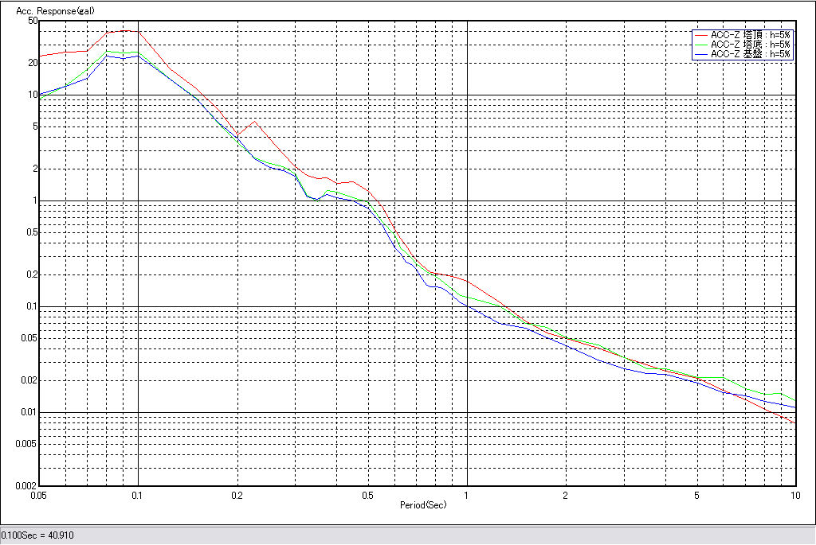Click the X-axis tick label 0.05
816x545 pixels.
[40, 494]
